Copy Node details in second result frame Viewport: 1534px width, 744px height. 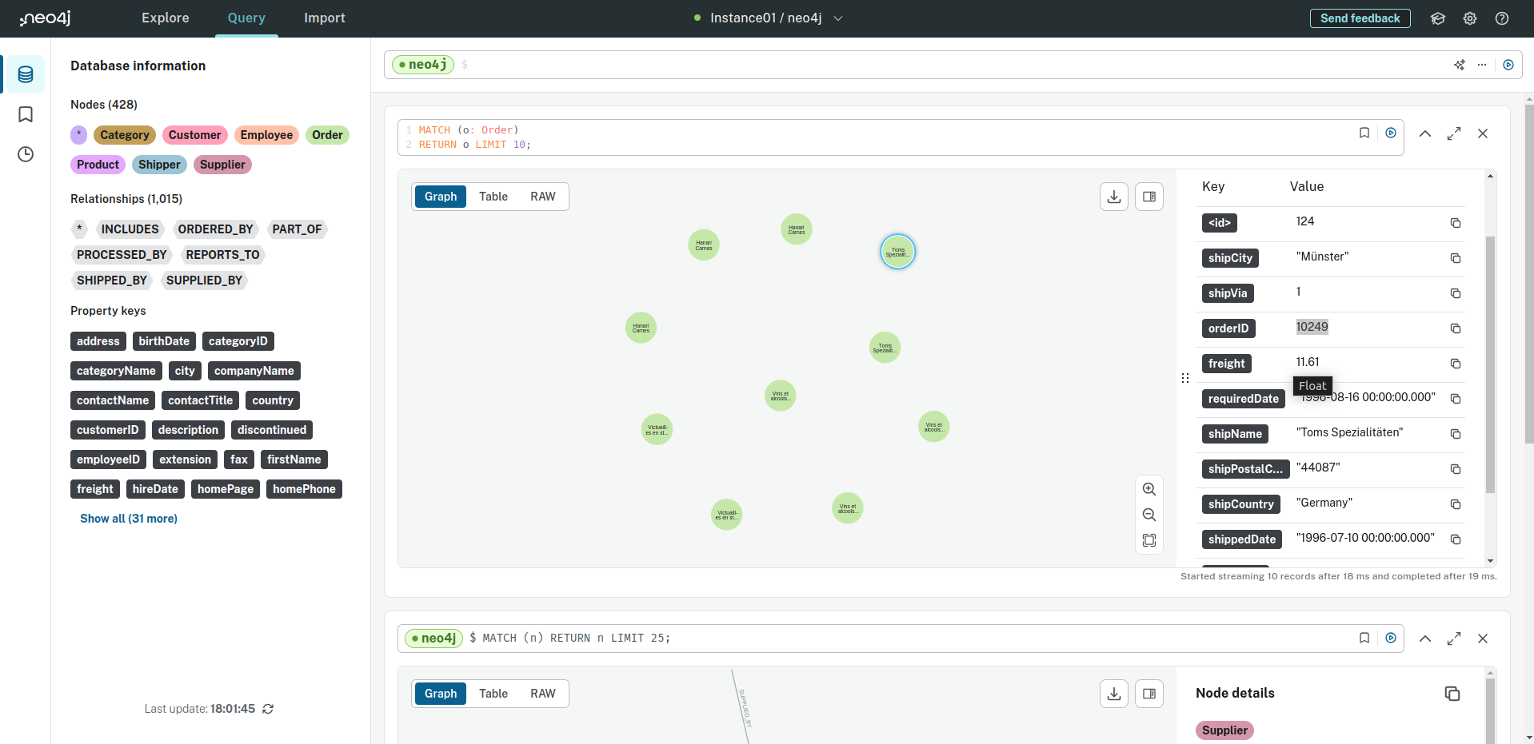[x=1452, y=694]
